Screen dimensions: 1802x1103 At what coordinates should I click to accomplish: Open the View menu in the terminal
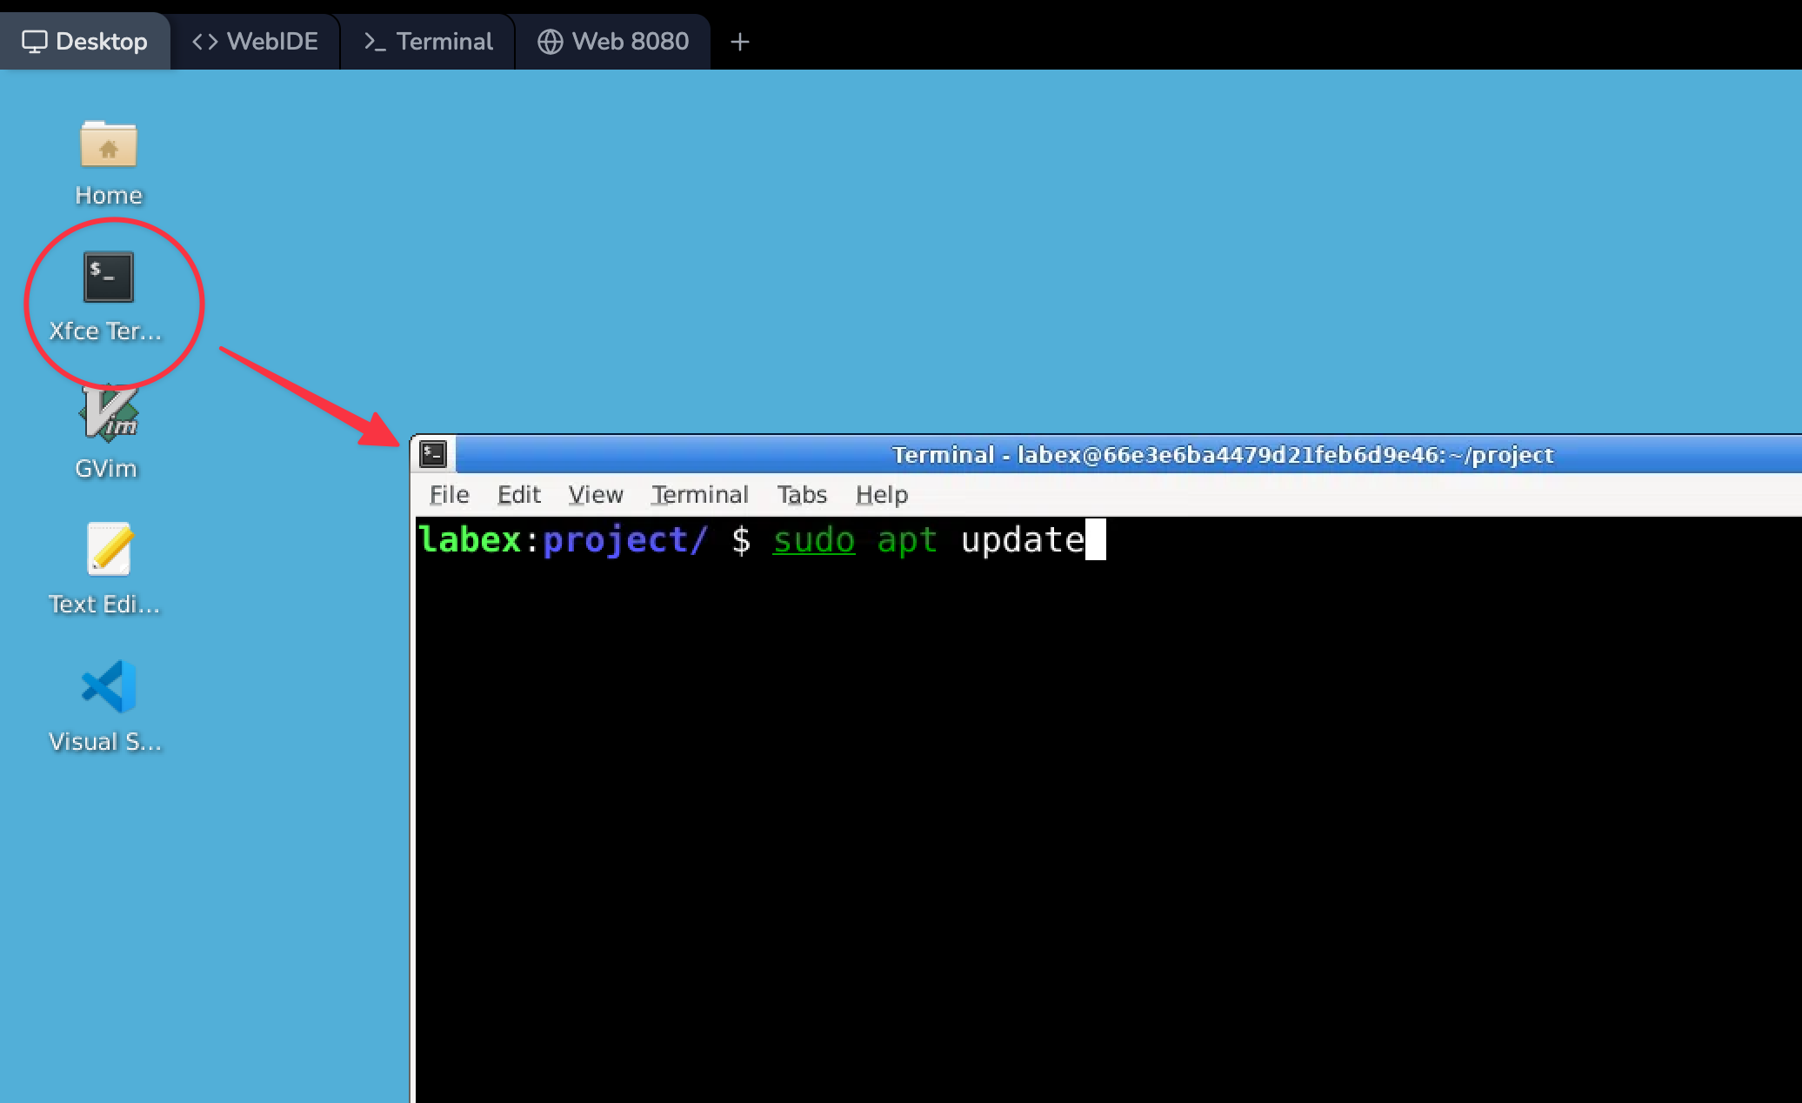click(596, 494)
